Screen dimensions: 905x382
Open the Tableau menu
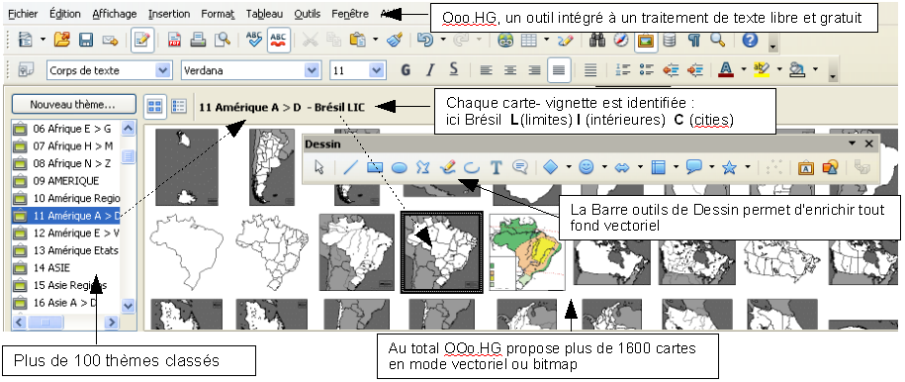[x=264, y=14]
